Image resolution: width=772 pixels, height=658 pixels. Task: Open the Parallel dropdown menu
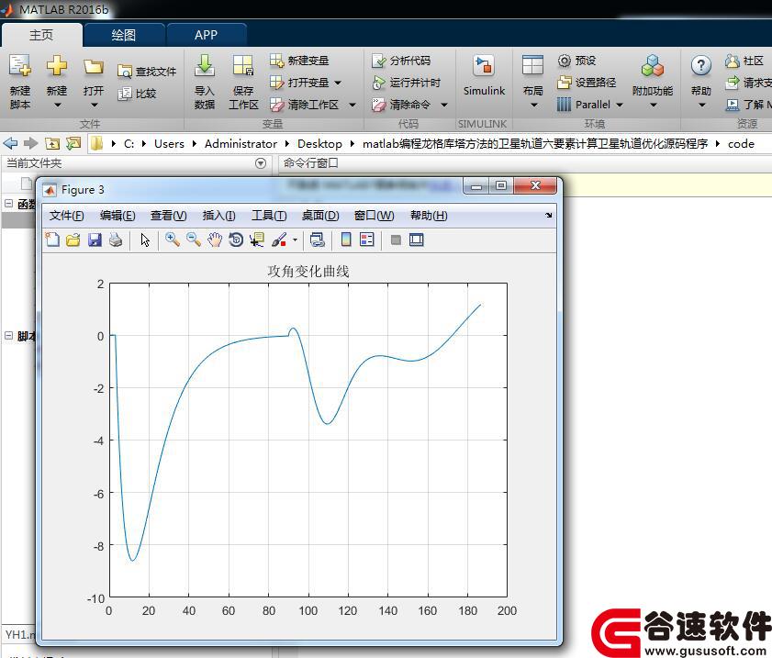click(620, 105)
